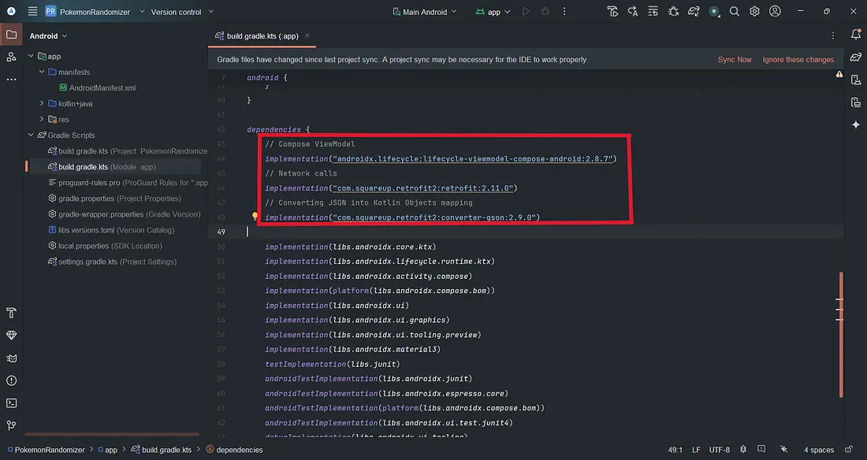Open Search Everywhere magnifier
Viewport: 867px width, 460px height.
tap(734, 11)
